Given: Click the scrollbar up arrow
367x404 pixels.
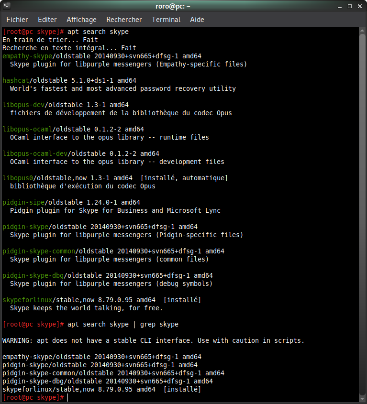Looking at the screenshot, I should (362, 31).
